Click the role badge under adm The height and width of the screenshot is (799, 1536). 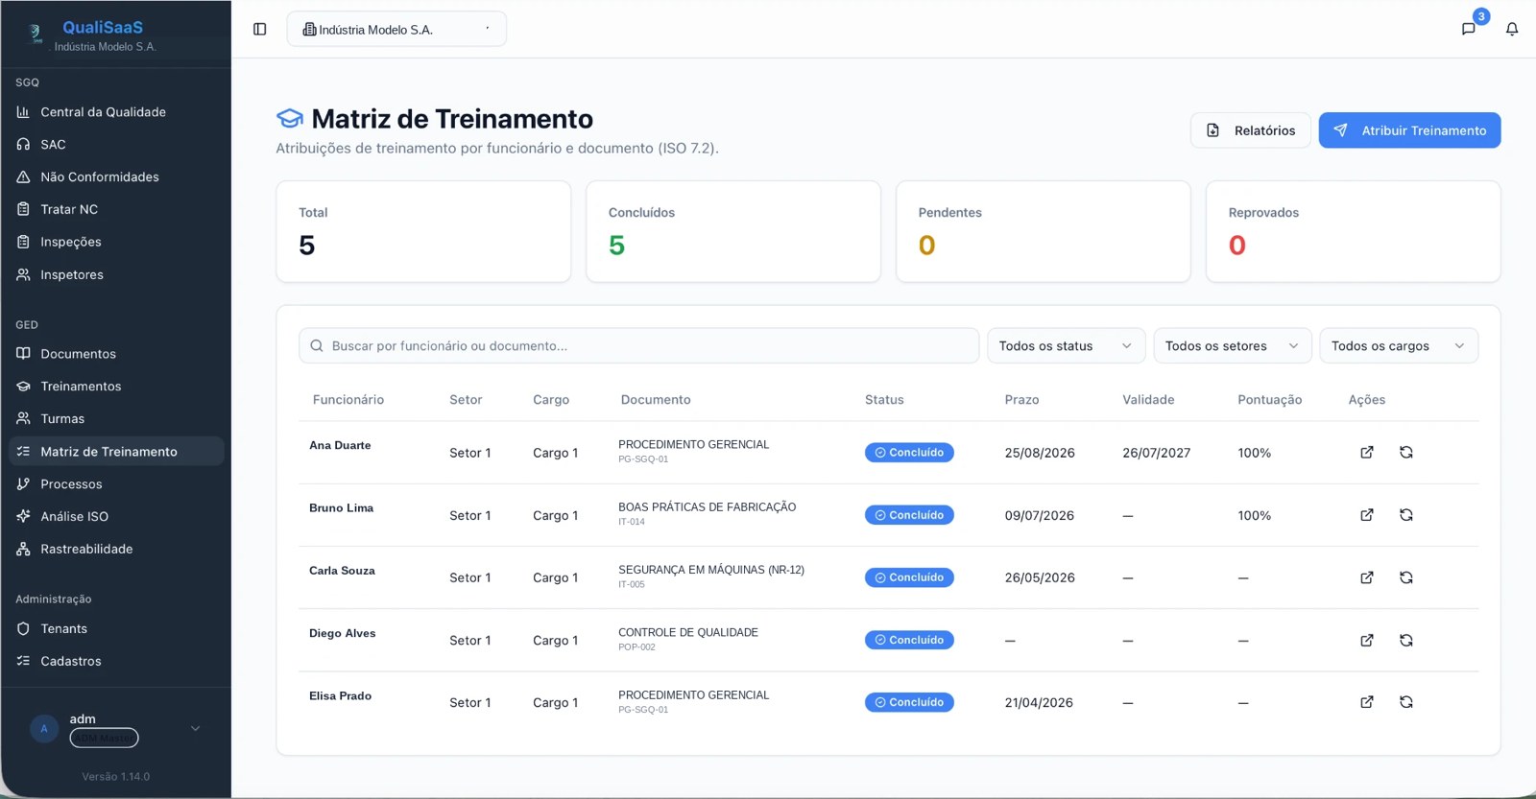104,738
